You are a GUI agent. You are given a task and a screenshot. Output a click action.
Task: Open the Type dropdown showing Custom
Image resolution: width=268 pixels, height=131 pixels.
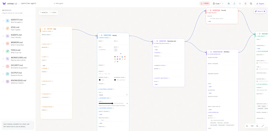pyautogui.click(x=113, y=95)
